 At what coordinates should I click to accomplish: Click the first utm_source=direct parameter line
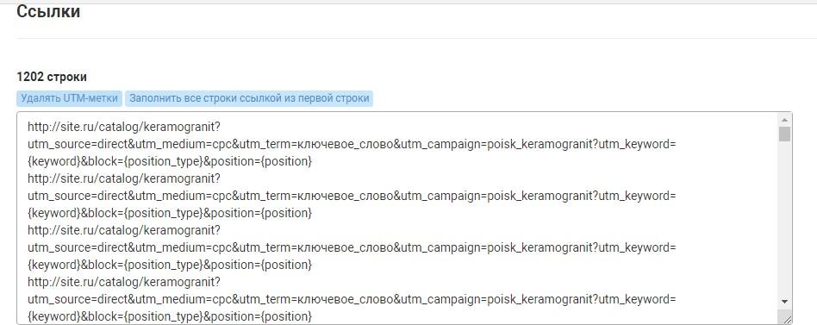(x=352, y=144)
